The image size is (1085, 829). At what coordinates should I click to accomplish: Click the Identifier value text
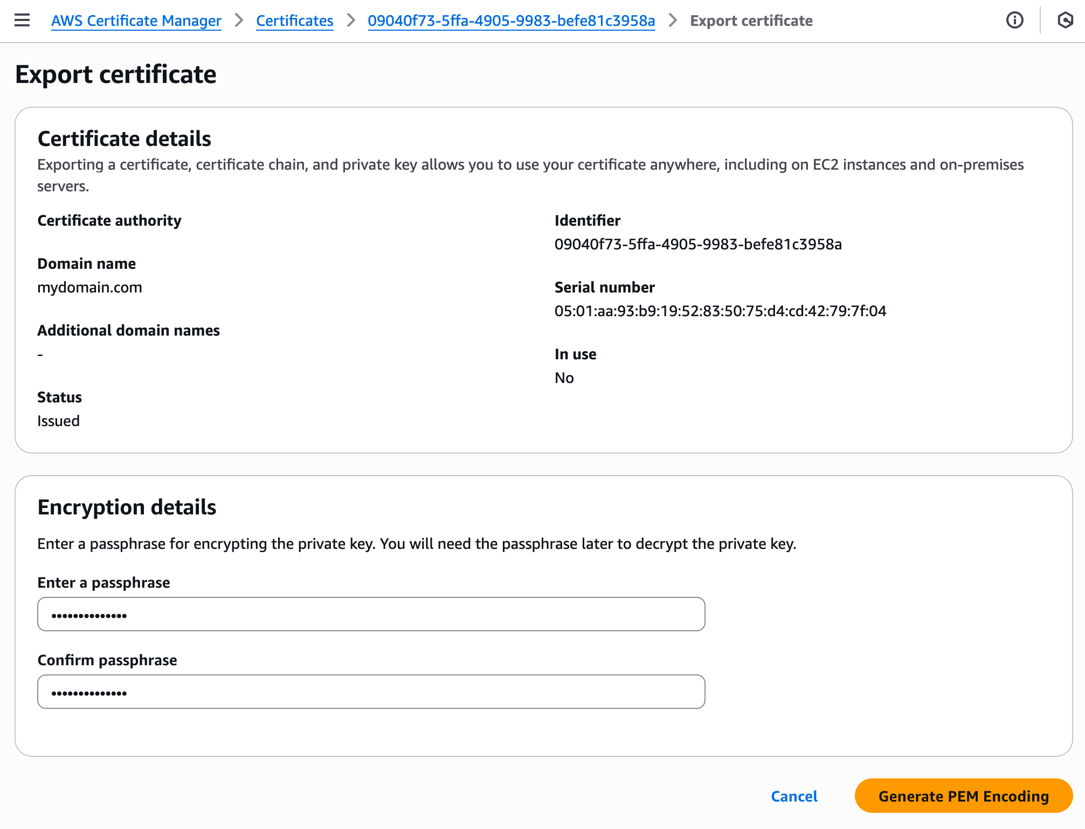(697, 244)
